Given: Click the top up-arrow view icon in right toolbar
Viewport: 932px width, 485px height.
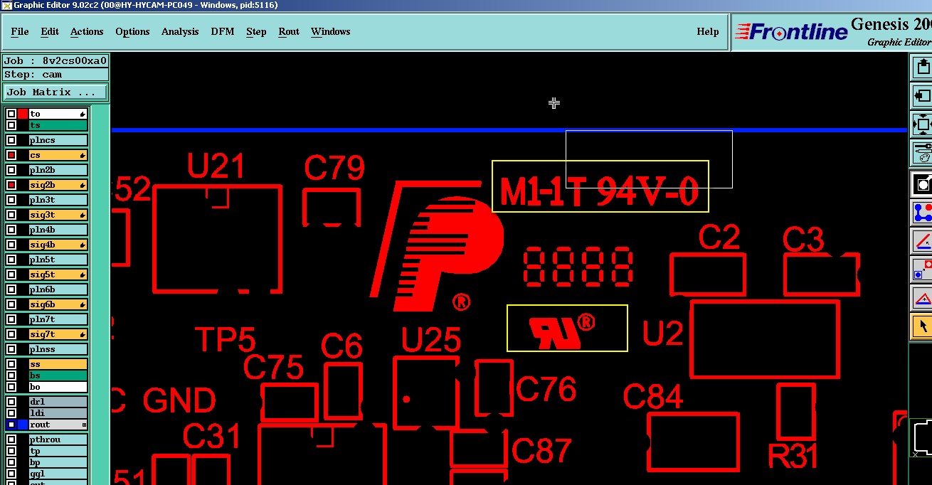Looking at the screenshot, I should pyautogui.click(x=923, y=67).
